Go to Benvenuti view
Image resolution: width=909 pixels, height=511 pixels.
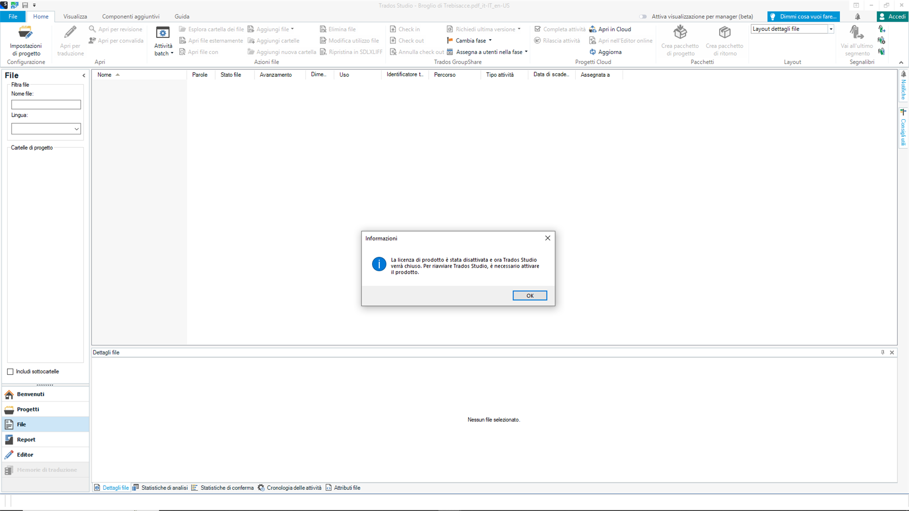tap(45, 394)
